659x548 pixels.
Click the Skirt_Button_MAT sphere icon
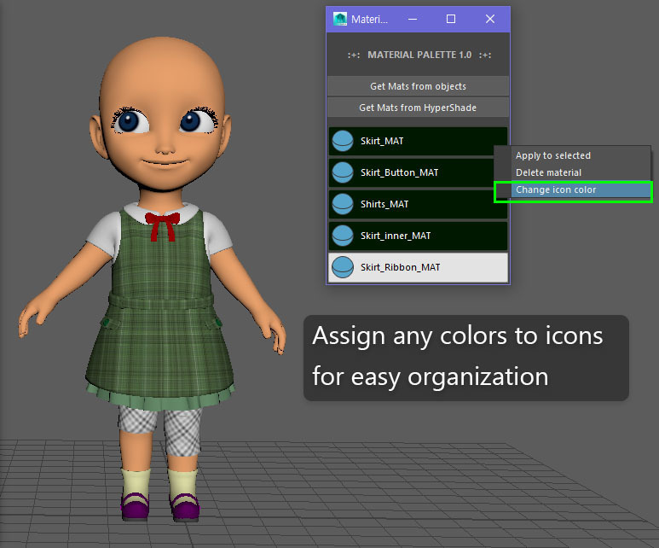(x=343, y=172)
